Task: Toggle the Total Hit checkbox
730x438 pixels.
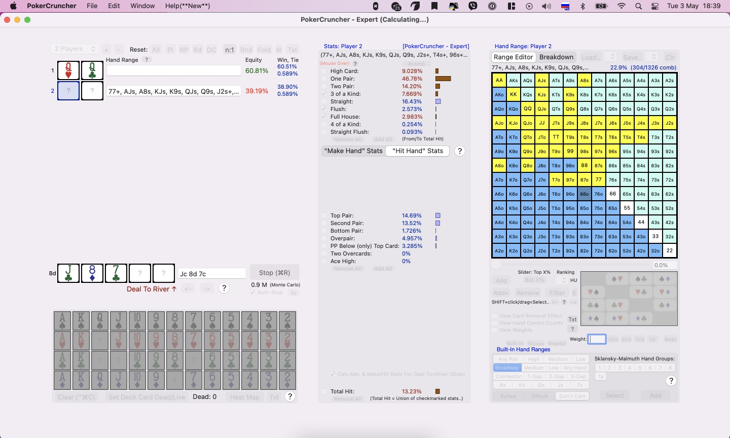Action: coord(324,392)
